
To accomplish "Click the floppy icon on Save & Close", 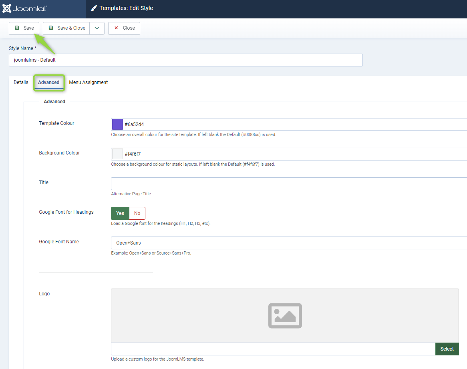I will pos(51,28).
